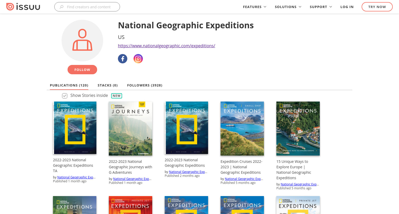Open the 2022-2023 Expeditions TA cover thumbnail

[x=75, y=128]
